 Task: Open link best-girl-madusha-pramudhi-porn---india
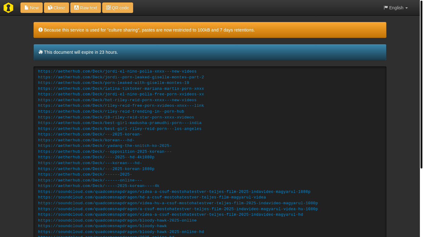pyautogui.click(x=120, y=123)
